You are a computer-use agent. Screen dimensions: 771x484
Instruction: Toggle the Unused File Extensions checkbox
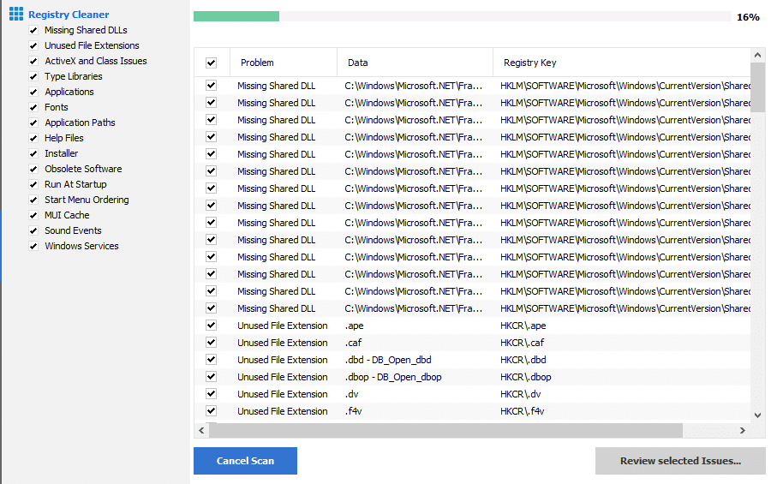33,45
